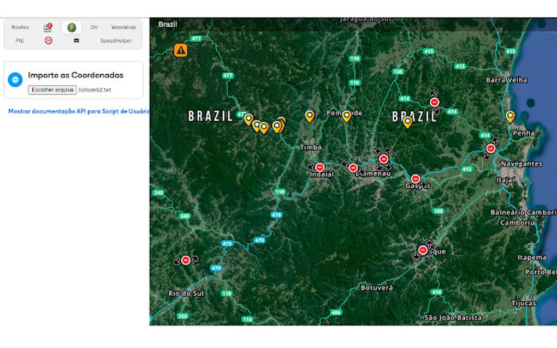Image resolution: width=557 pixels, height=348 pixels.
Task: Select the yellow pin marker near Pomerode
Action: pyautogui.click(x=346, y=115)
